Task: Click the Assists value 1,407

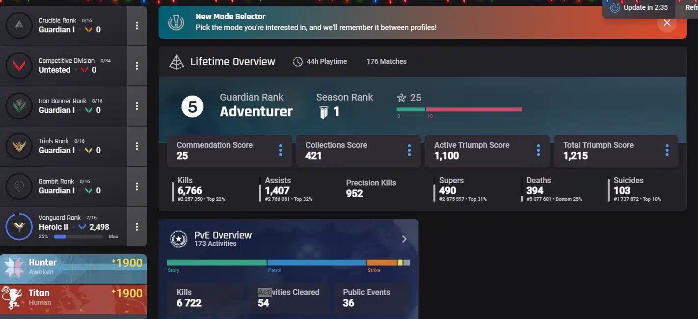Action: click(x=277, y=190)
